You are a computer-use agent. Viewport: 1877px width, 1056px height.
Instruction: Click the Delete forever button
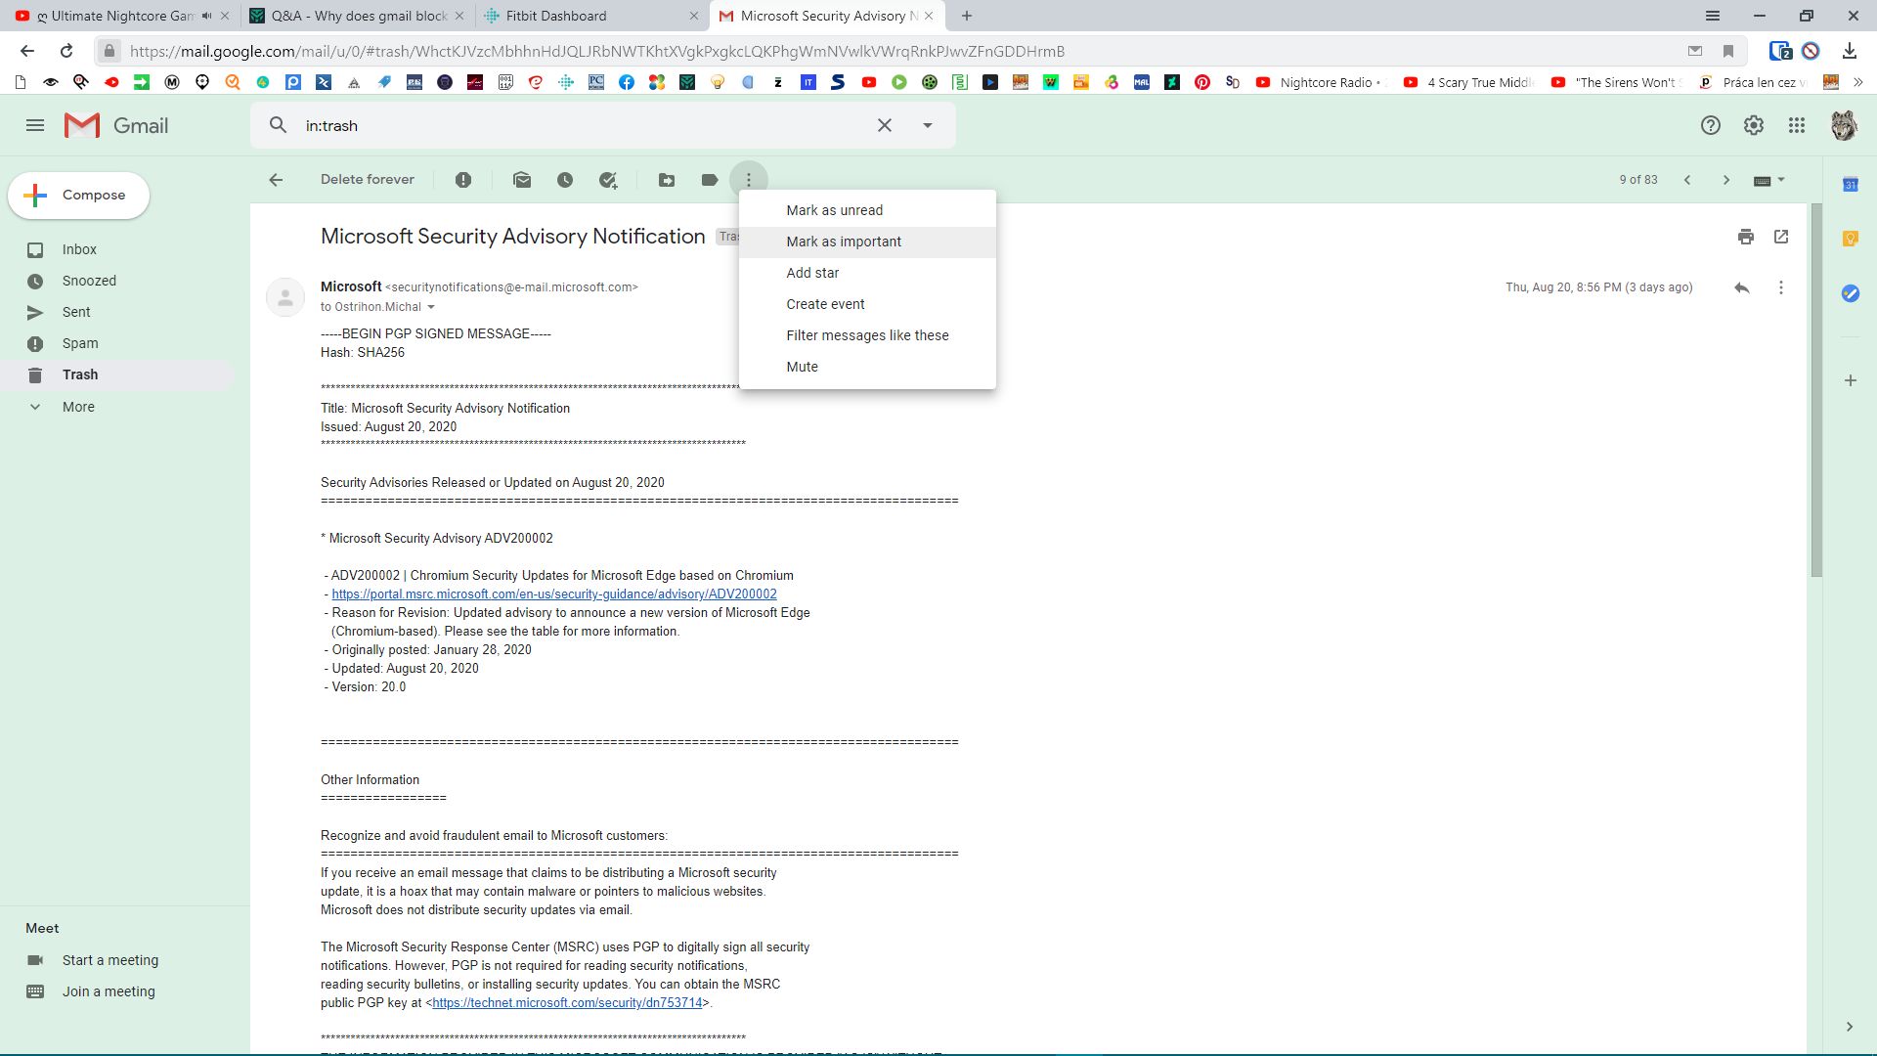pyautogui.click(x=367, y=180)
